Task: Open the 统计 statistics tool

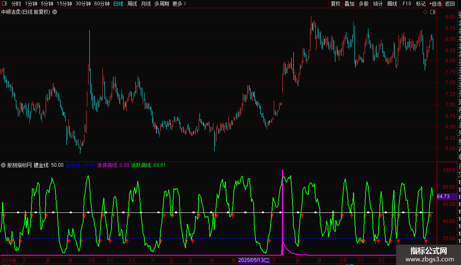Action: (378, 4)
